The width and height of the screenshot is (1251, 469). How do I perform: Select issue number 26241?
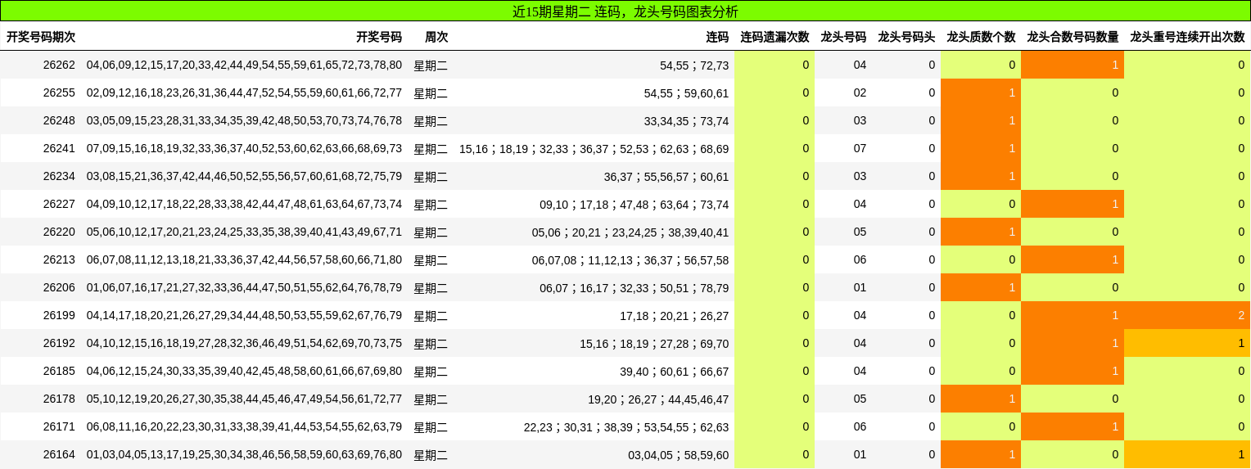(59, 148)
